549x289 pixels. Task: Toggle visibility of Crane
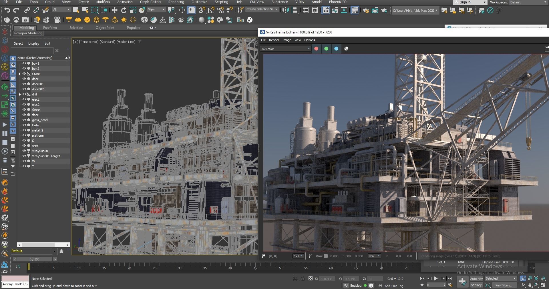(x=24, y=74)
